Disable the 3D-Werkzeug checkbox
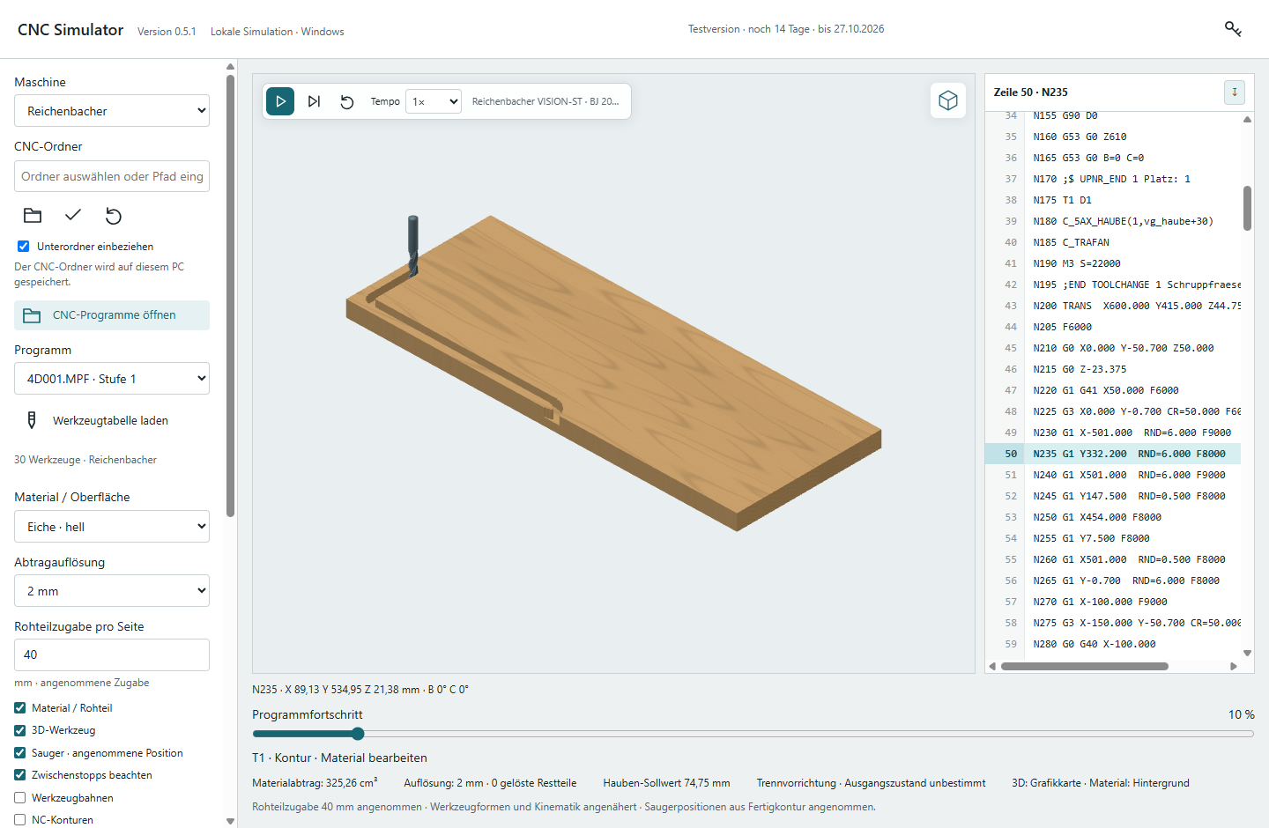 tap(20, 730)
